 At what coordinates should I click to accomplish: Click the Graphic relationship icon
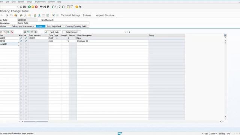(53, 15)
